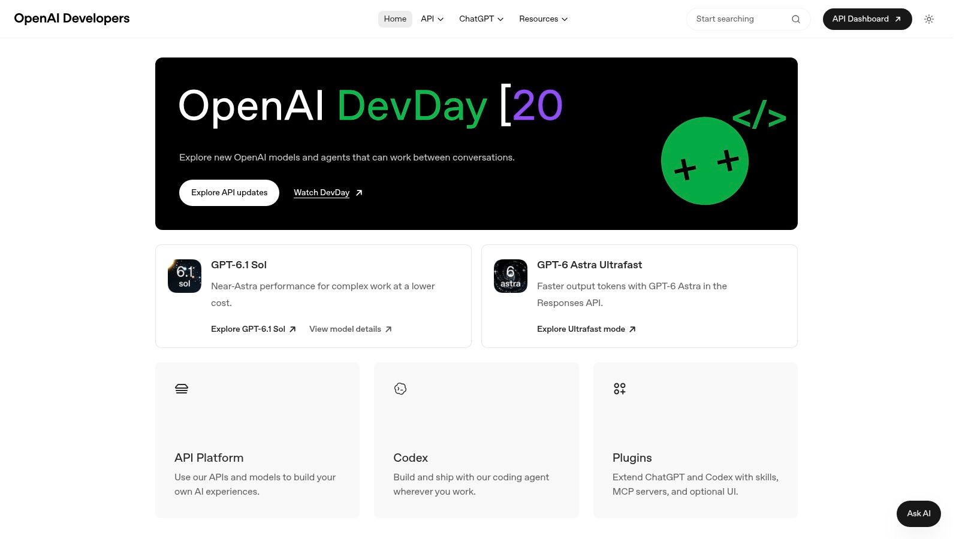Toggle the light/dark theme icon
The width and height of the screenshot is (959, 539).
pyautogui.click(x=929, y=19)
